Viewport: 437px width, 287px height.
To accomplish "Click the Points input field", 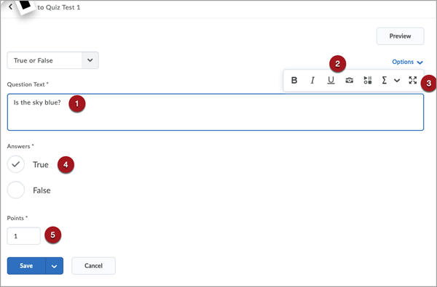I will coord(24,236).
